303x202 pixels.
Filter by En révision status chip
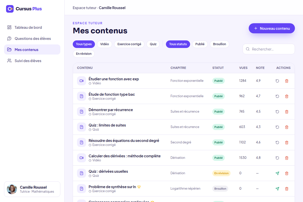(84, 54)
